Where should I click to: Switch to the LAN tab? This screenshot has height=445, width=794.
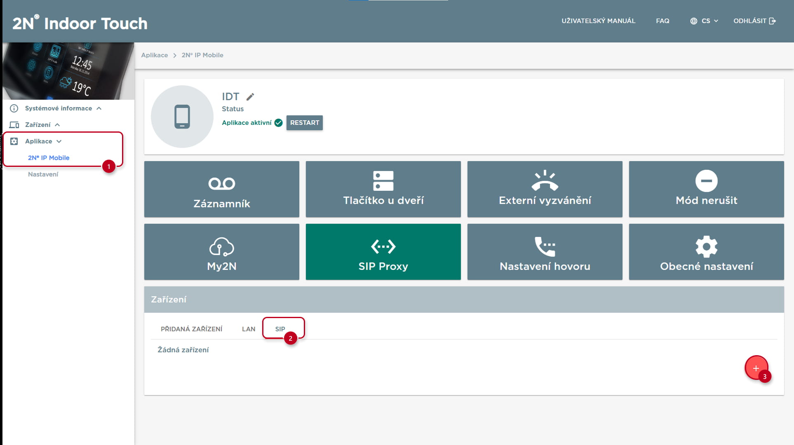click(x=249, y=329)
